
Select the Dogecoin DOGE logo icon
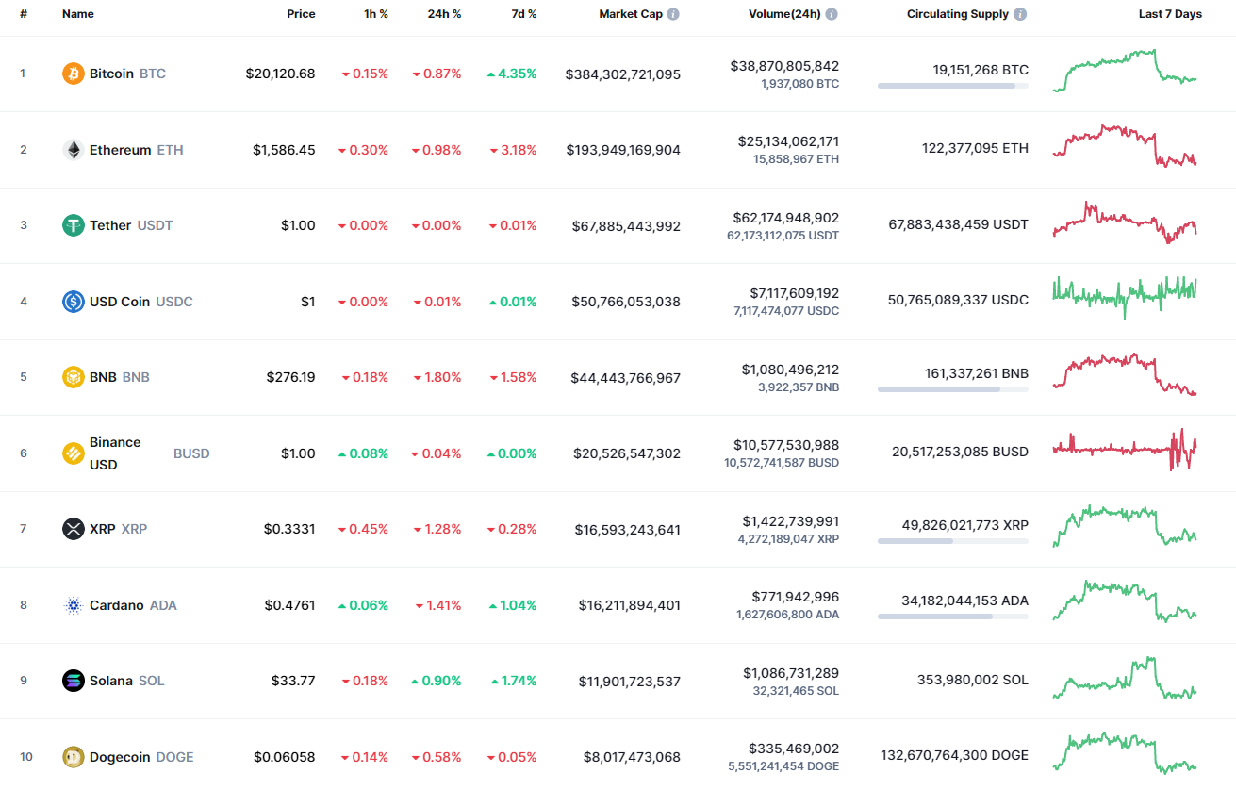point(72,756)
